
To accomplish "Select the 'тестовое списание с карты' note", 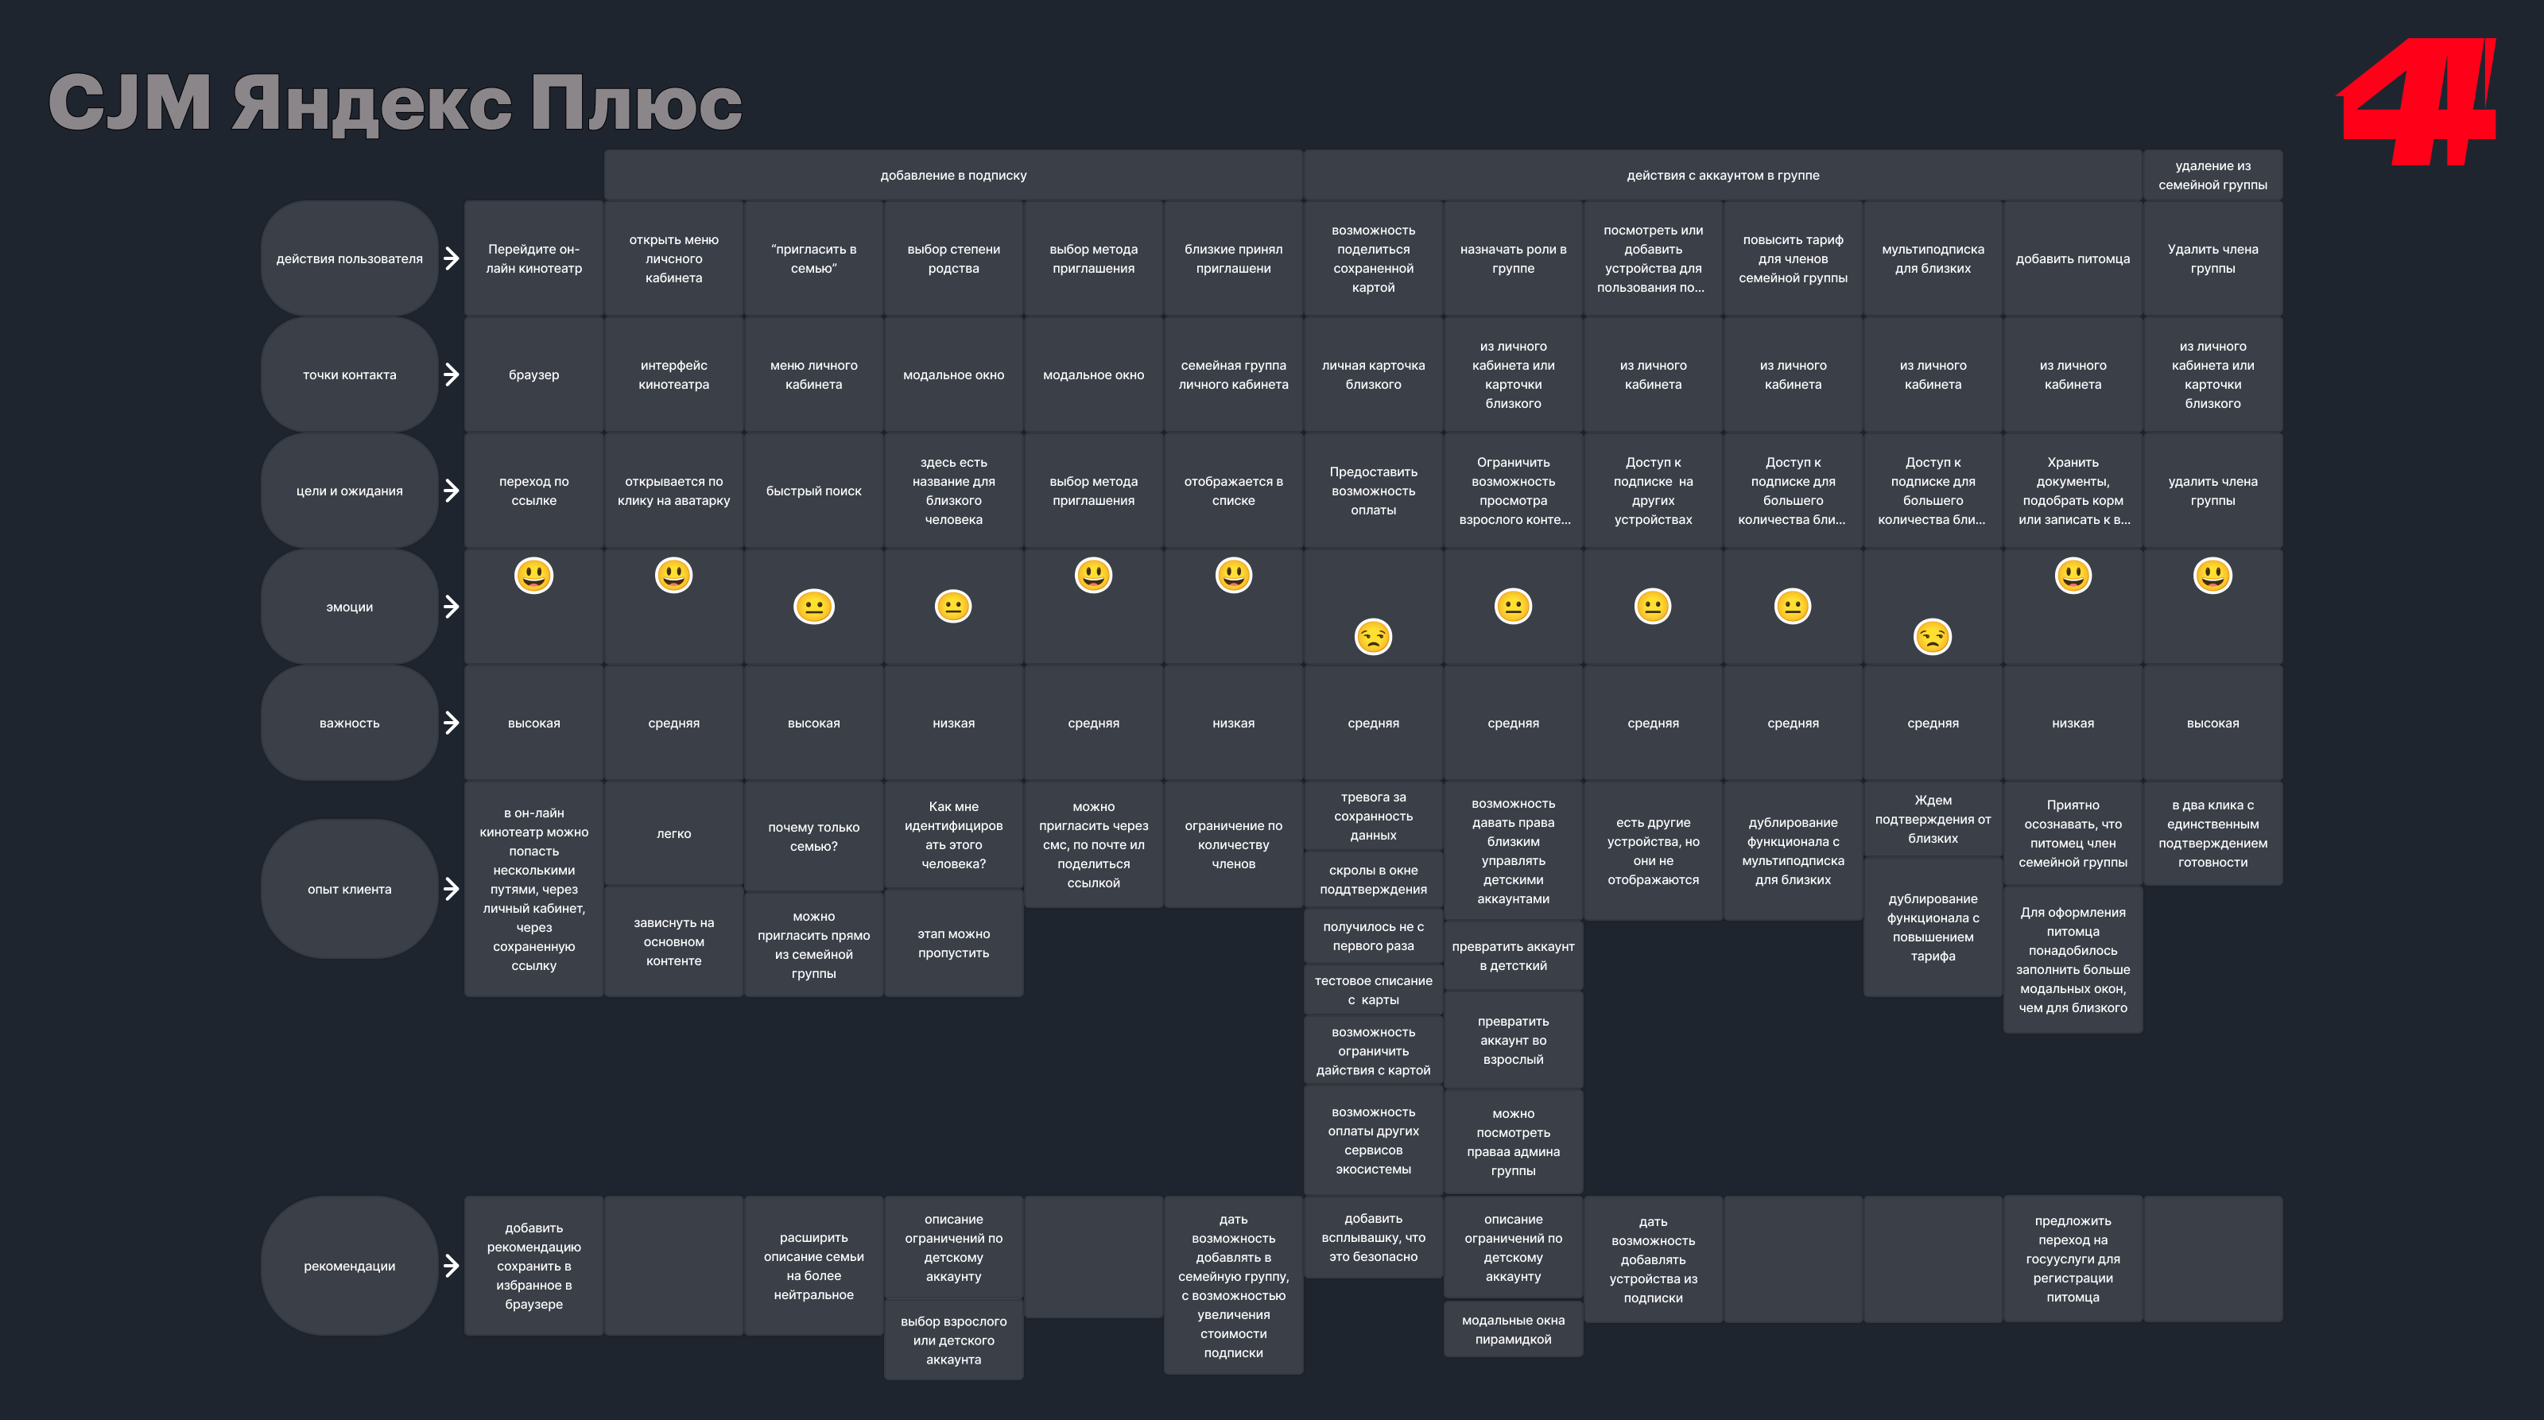I will (1373, 989).
